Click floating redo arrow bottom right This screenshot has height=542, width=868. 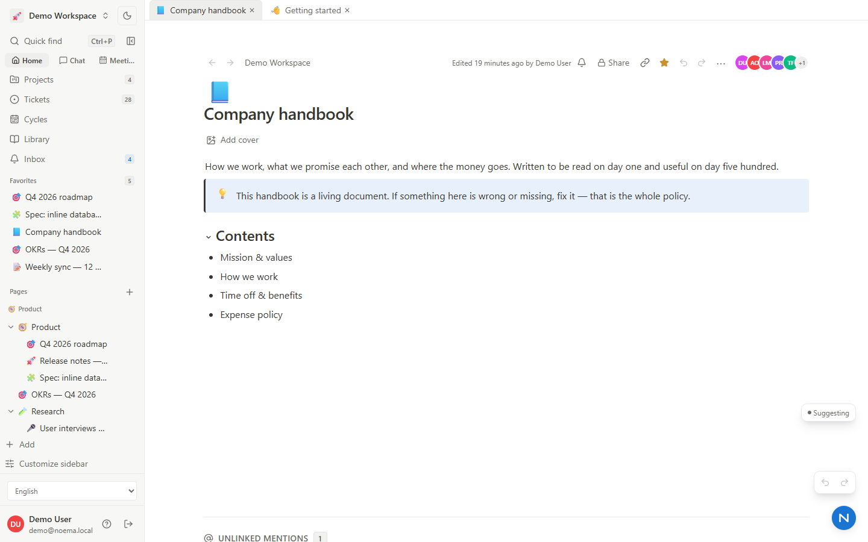pos(844,482)
